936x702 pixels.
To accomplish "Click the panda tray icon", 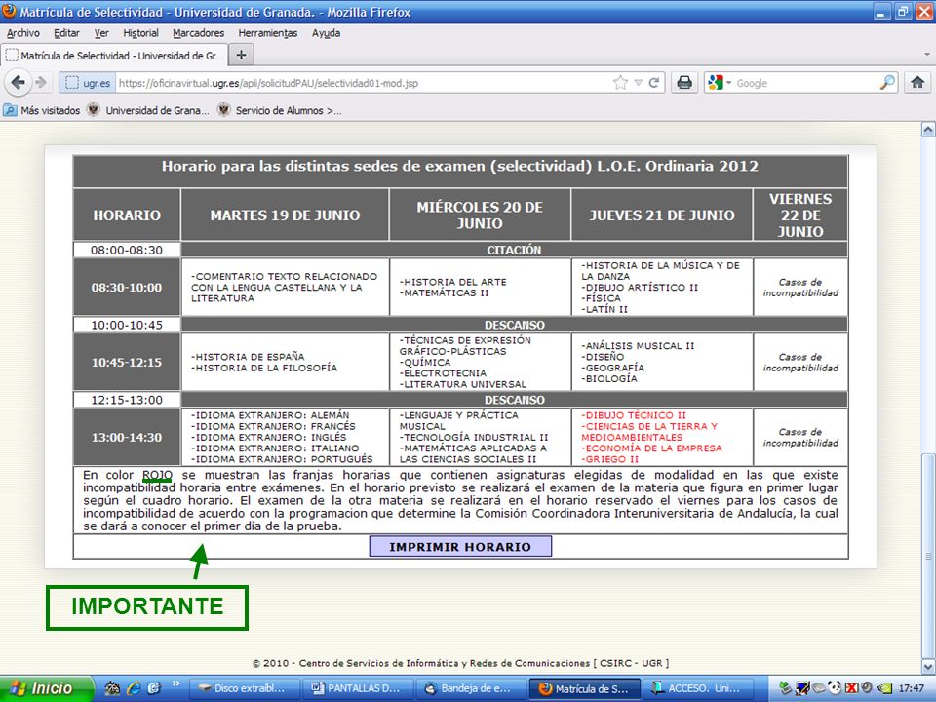I will 834,688.
